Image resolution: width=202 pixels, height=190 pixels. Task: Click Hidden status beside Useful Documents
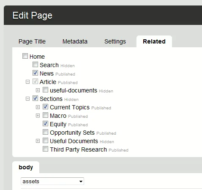pos(107,142)
